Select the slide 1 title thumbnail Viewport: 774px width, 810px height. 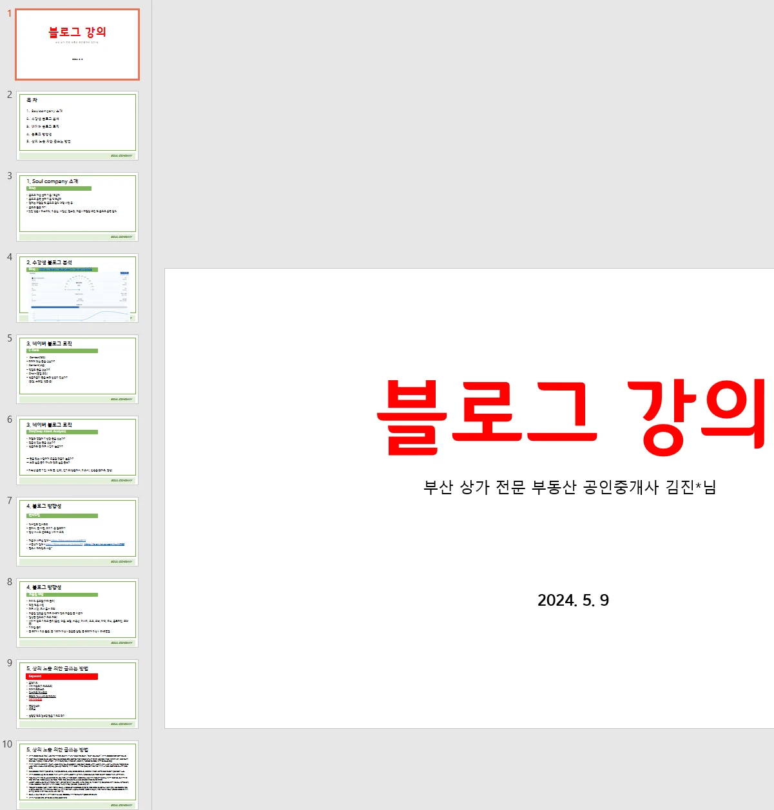[77, 43]
